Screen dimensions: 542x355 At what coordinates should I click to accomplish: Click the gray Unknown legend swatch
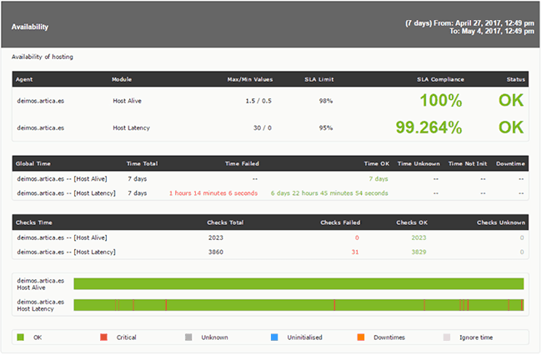[x=188, y=337]
